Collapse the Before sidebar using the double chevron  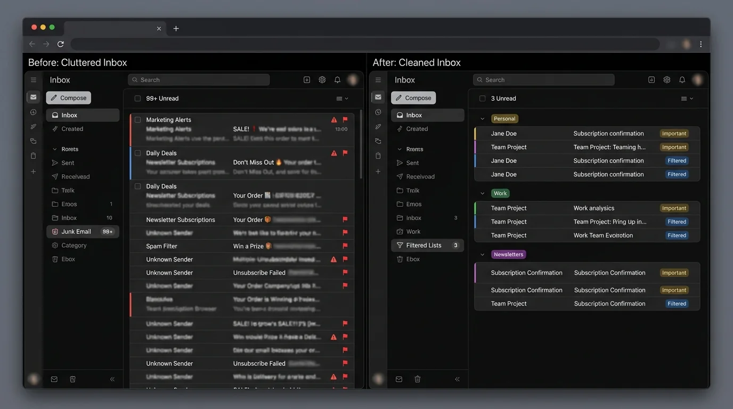(112, 379)
